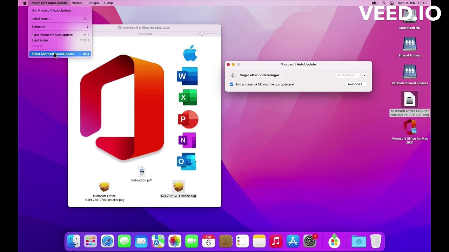Open Calendar from the Dock
Viewport: 449px width, 252px height.
pyautogui.click(x=208, y=241)
